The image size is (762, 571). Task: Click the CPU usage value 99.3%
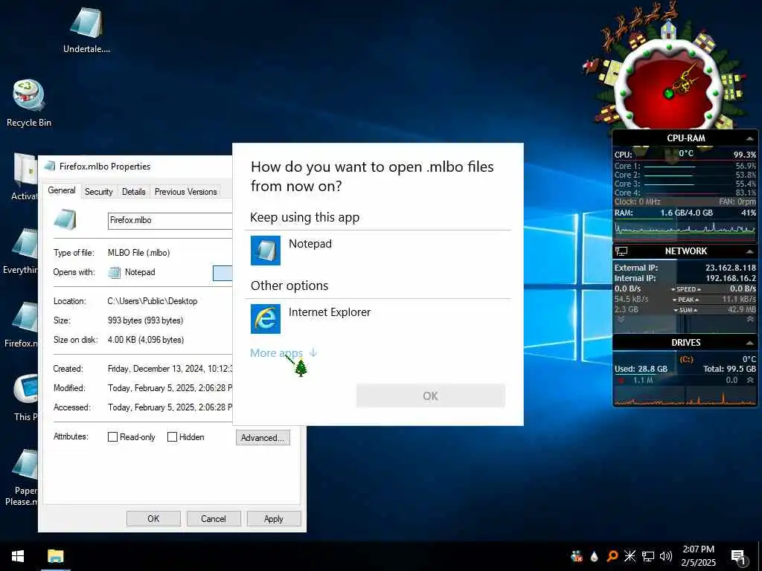(x=744, y=155)
